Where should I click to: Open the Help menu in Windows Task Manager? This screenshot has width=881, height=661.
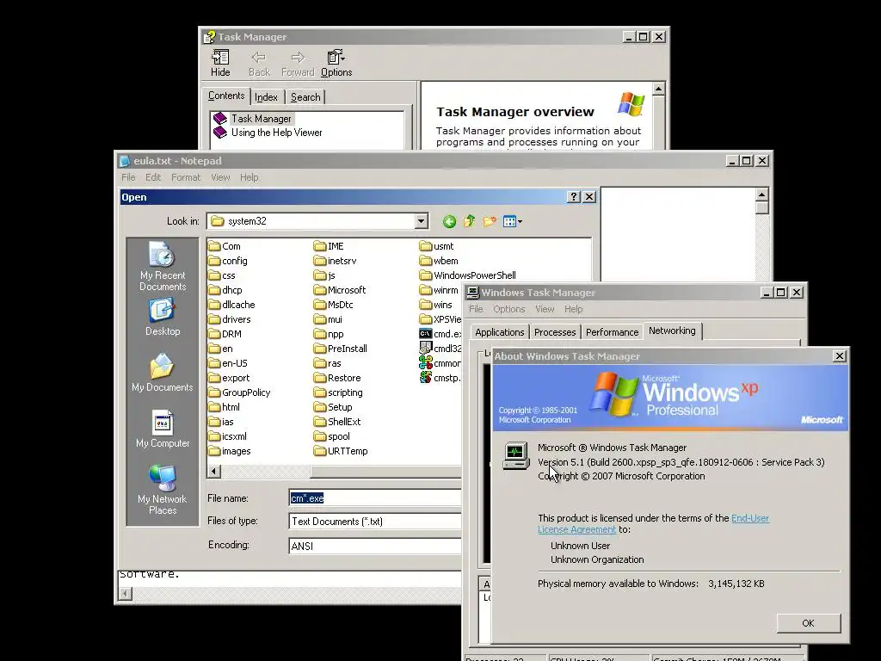click(x=573, y=309)
